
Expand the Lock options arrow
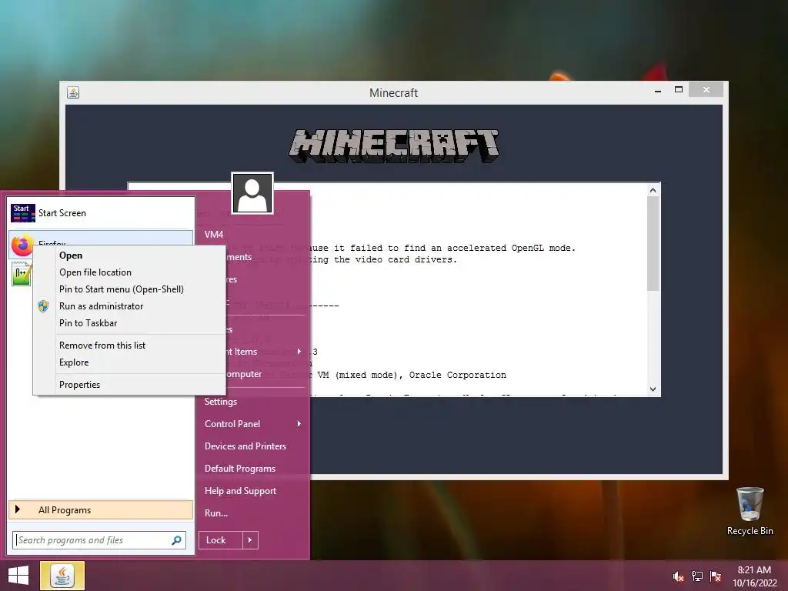(x=250, y=540)
